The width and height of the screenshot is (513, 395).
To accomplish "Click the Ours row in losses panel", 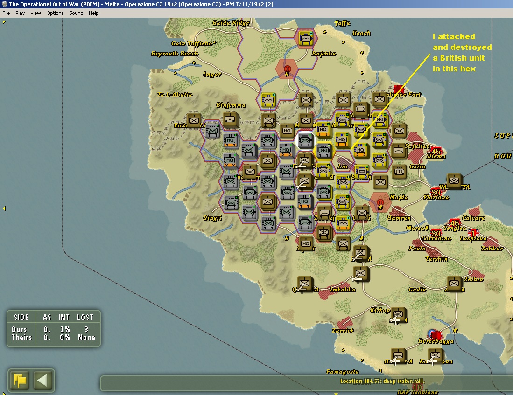I will click(x=53, y=329).
